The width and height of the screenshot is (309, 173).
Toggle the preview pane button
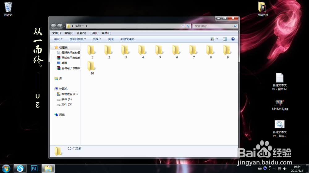tap(225, 39)
